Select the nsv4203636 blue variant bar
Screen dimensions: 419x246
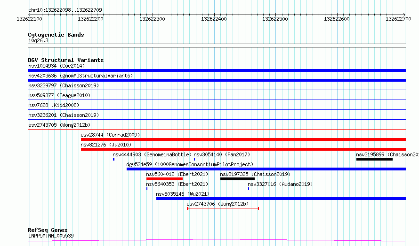(217, 80)
